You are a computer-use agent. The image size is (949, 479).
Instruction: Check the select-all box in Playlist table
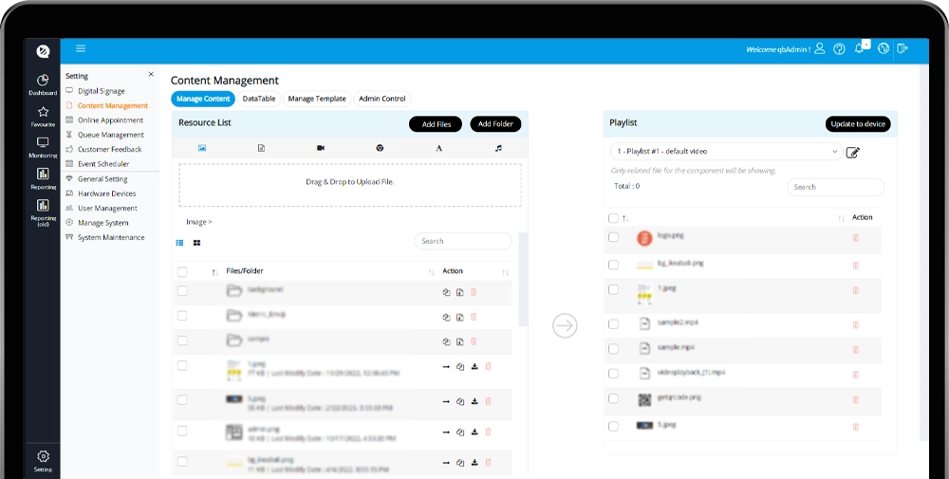613,218
